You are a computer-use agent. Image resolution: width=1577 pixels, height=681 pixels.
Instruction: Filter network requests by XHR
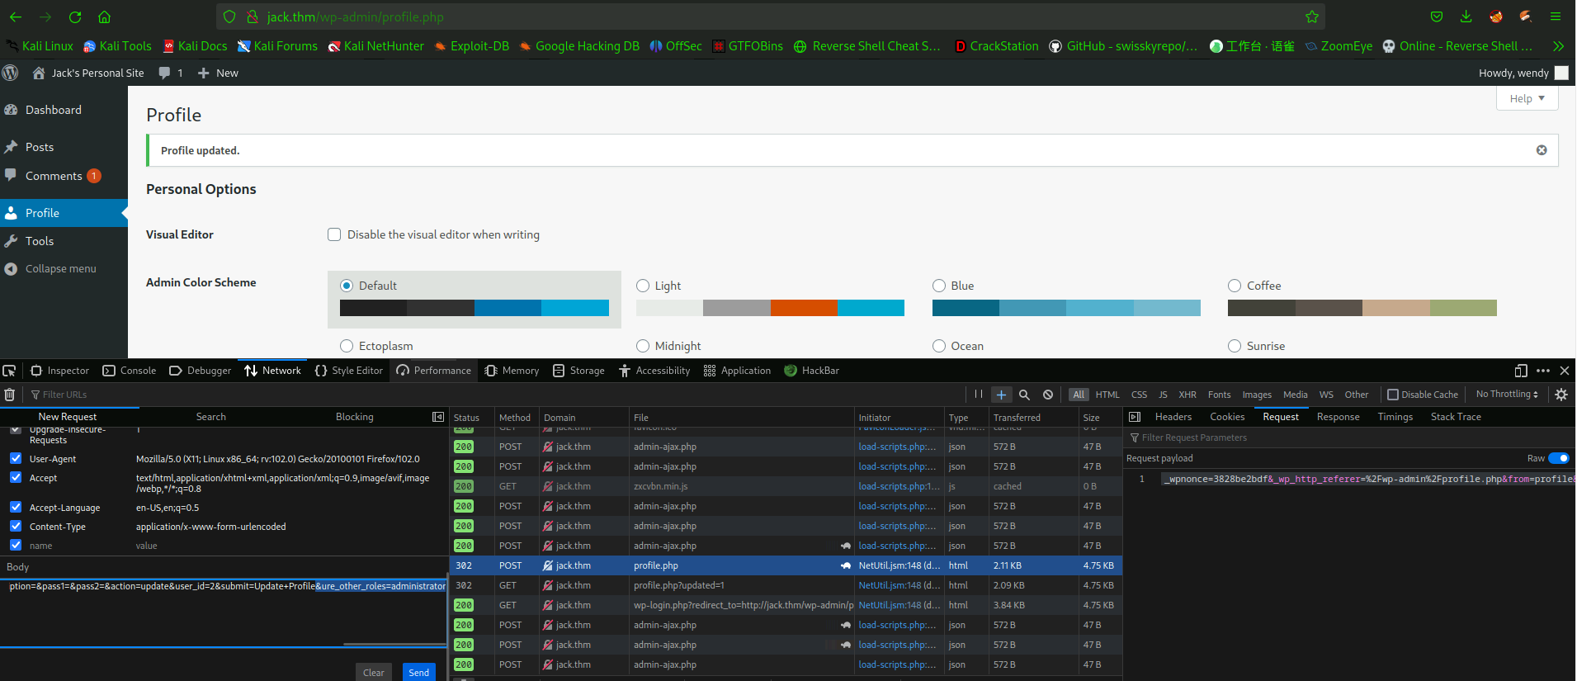pos(1187,395)
